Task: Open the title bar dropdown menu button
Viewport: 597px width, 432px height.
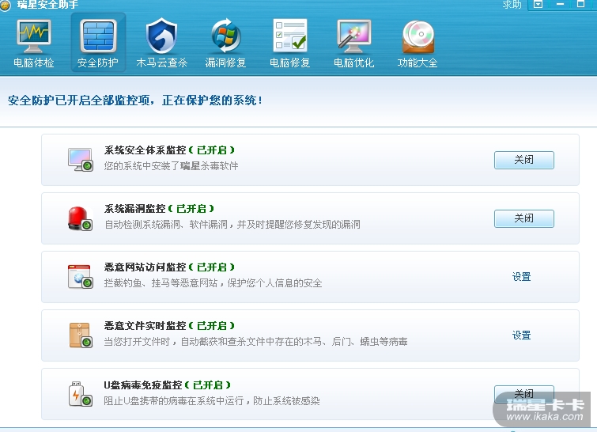Action: [538, 5]
